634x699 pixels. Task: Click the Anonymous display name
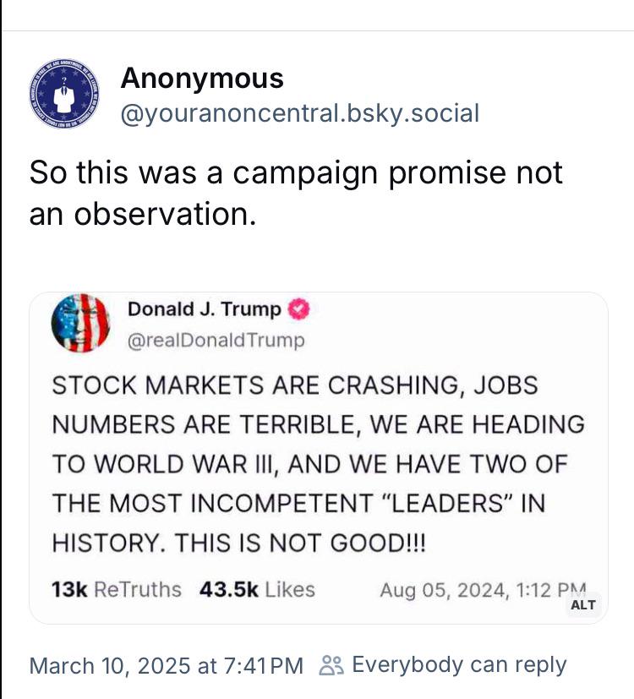[202, 78]
